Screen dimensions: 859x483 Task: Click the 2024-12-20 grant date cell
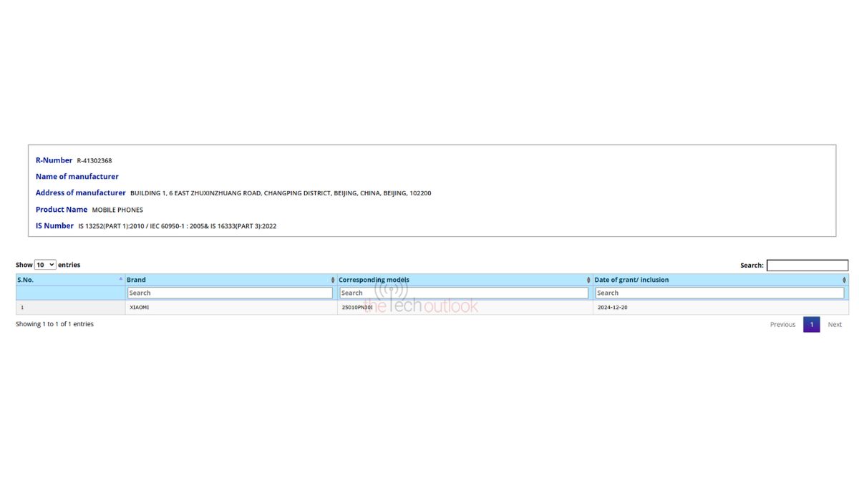pyautogui.click(x=612, y=308)
